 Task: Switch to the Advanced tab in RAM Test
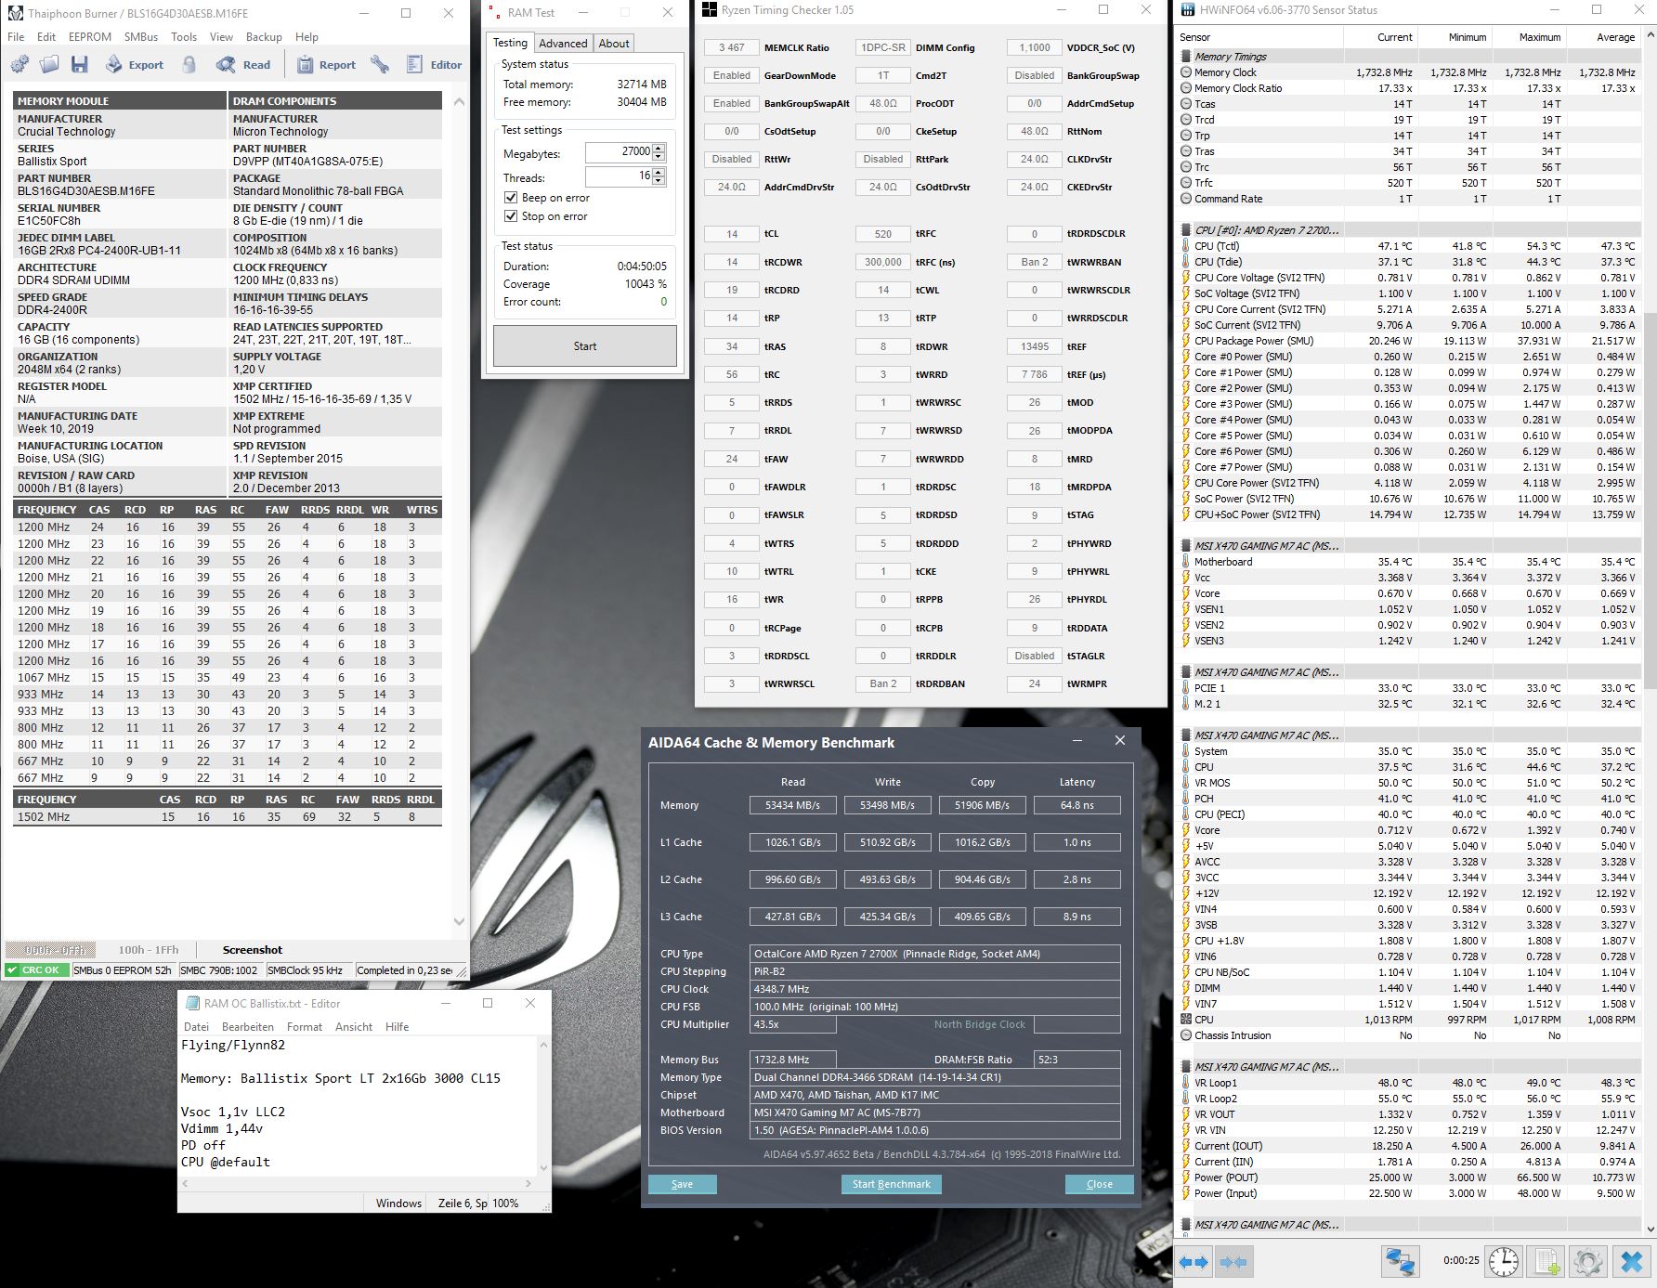coord(563,44)
